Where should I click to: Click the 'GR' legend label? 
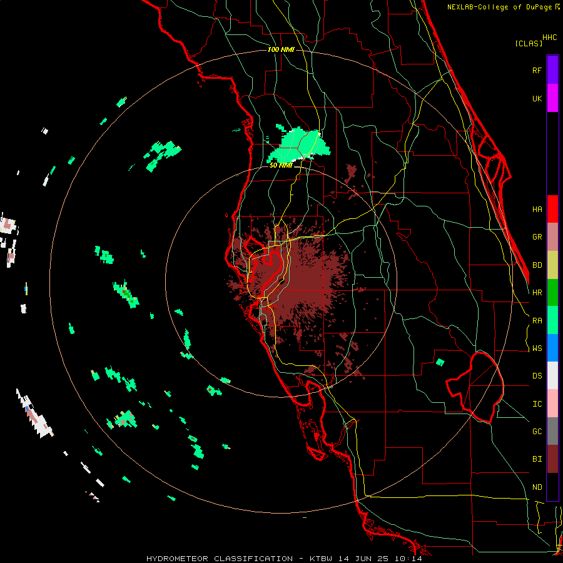pyautogui.click(x=537, y=237)
